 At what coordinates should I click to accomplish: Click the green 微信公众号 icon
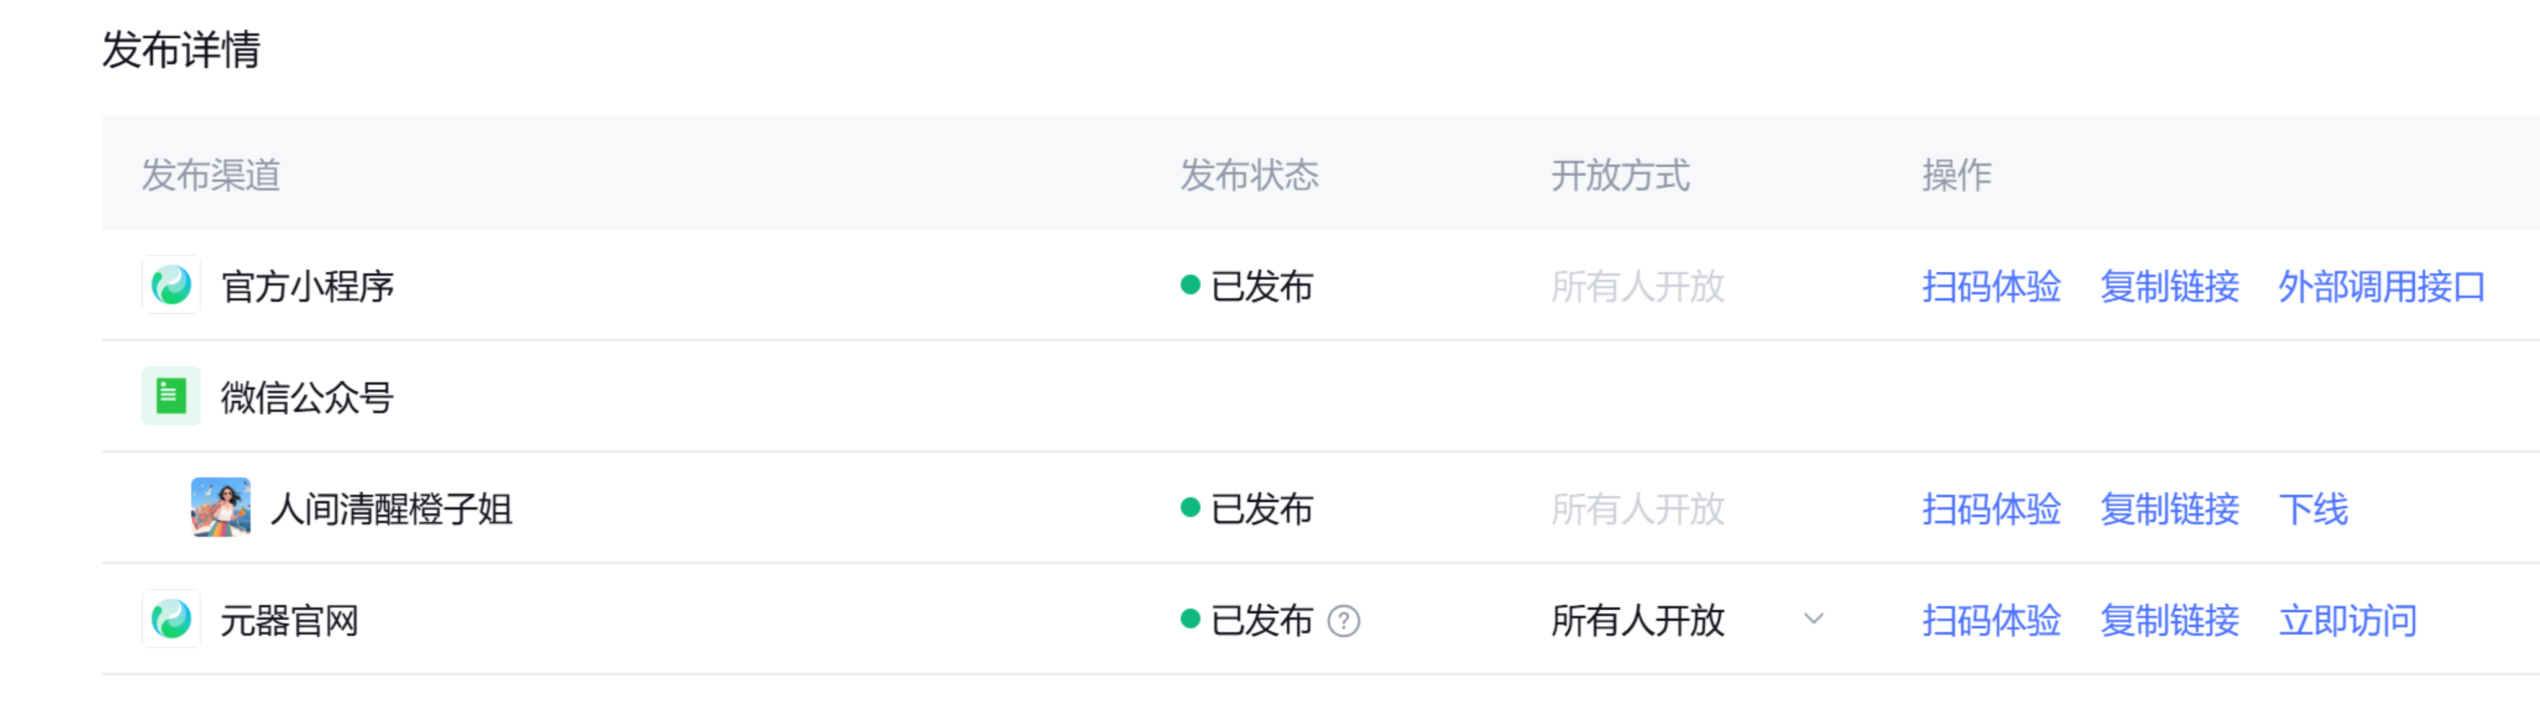pos(171,396)
